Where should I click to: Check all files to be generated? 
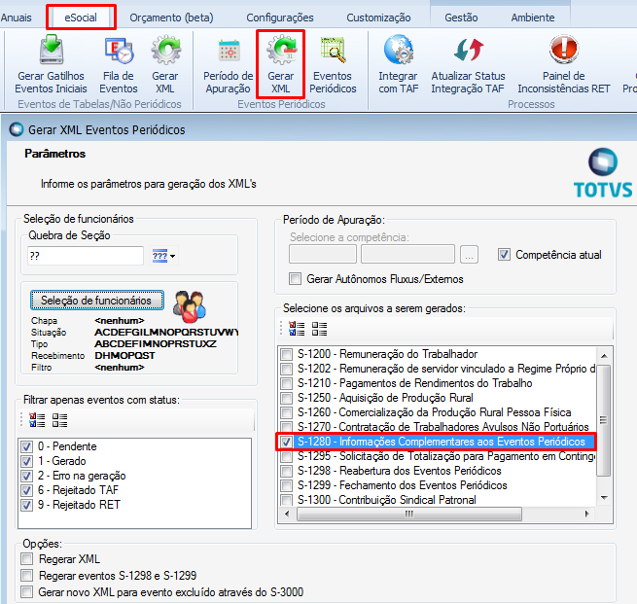(x=297, y=329)
